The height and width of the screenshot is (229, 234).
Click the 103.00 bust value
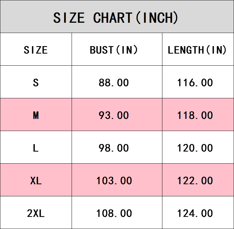coord(114,181)
